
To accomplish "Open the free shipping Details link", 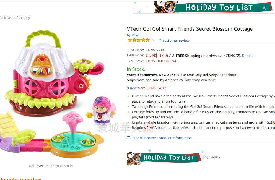I will (x=247, y=56).
